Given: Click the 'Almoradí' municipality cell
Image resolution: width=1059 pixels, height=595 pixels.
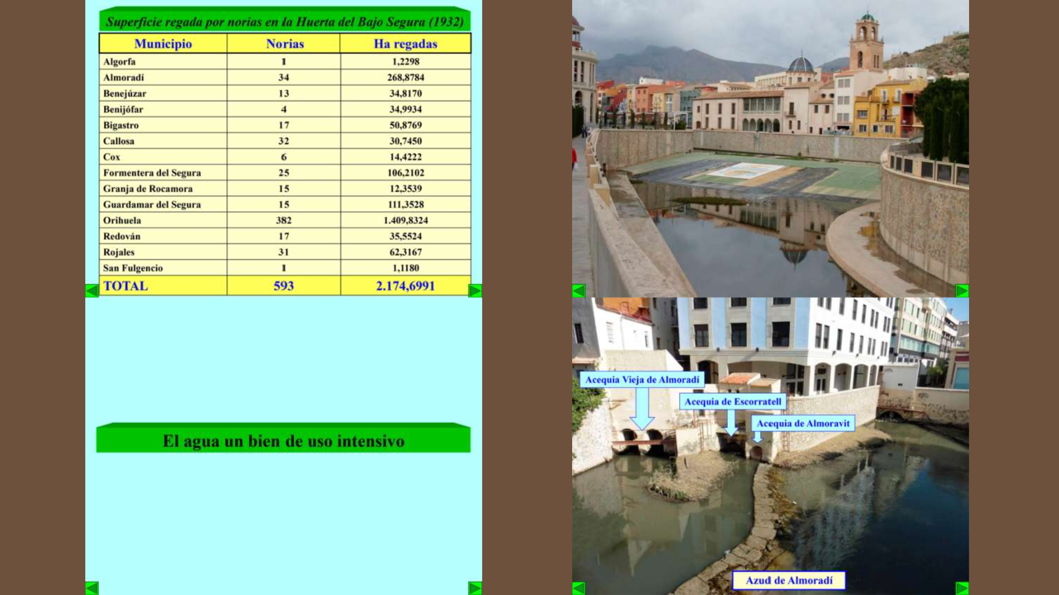Looking at the screenshot, I should pos(163,77).
